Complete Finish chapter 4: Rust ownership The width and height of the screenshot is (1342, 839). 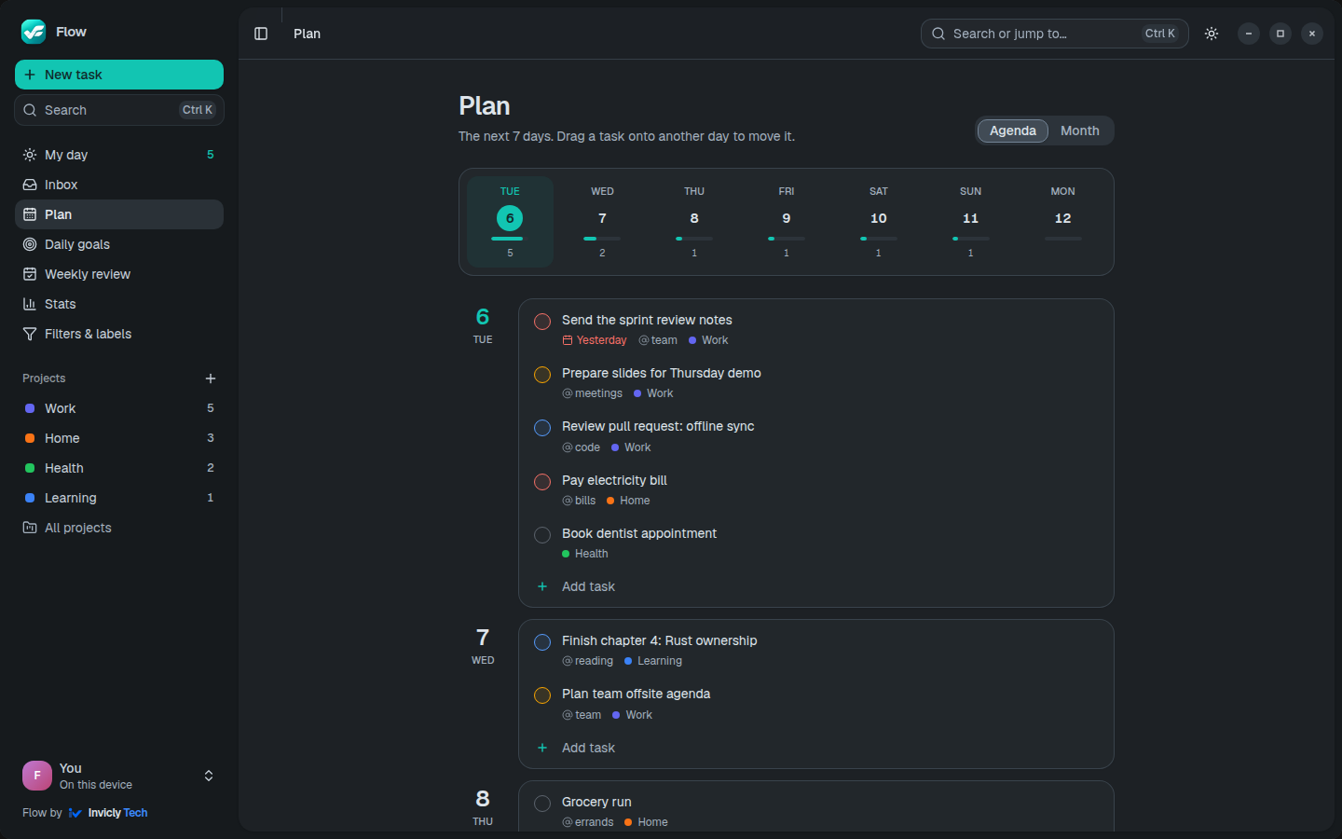(542, 642)
